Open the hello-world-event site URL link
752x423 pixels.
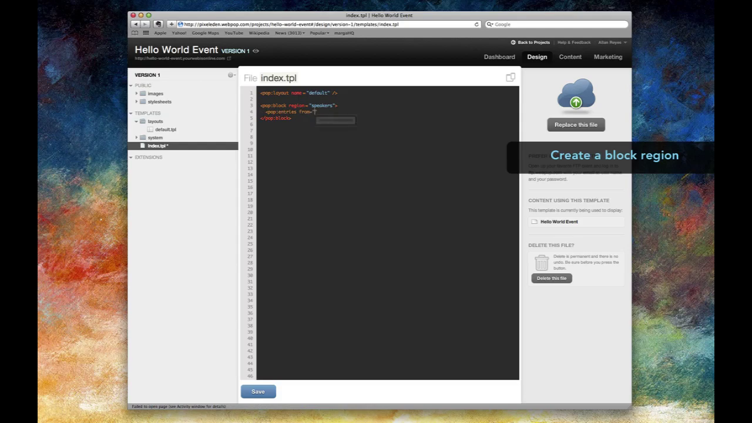[180, 58]
